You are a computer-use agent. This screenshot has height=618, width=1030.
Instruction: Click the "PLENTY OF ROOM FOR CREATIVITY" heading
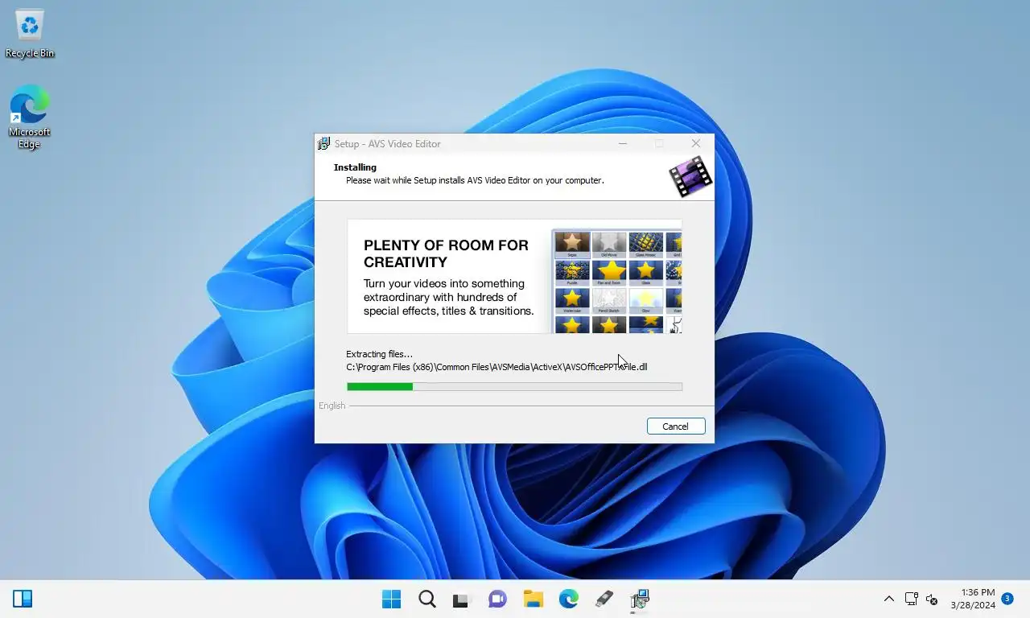[x=446, y=253]
